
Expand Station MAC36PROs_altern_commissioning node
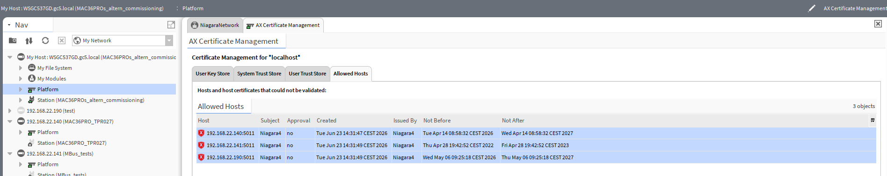point(21,100)
